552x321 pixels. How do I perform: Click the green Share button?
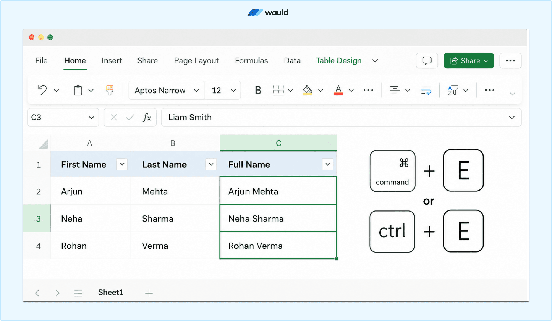coord(469,61)
